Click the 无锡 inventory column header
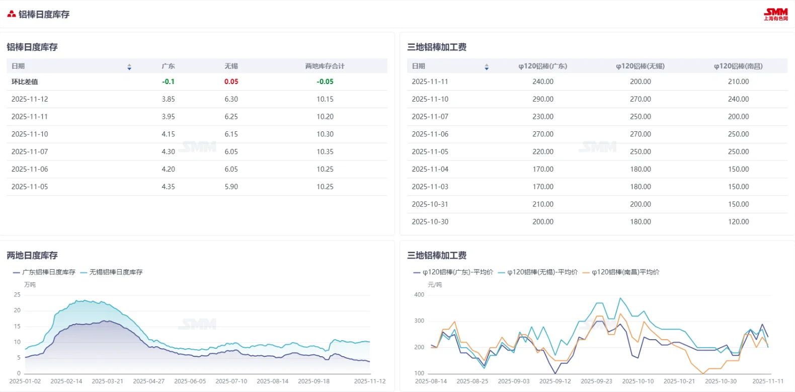 (231, 66)
